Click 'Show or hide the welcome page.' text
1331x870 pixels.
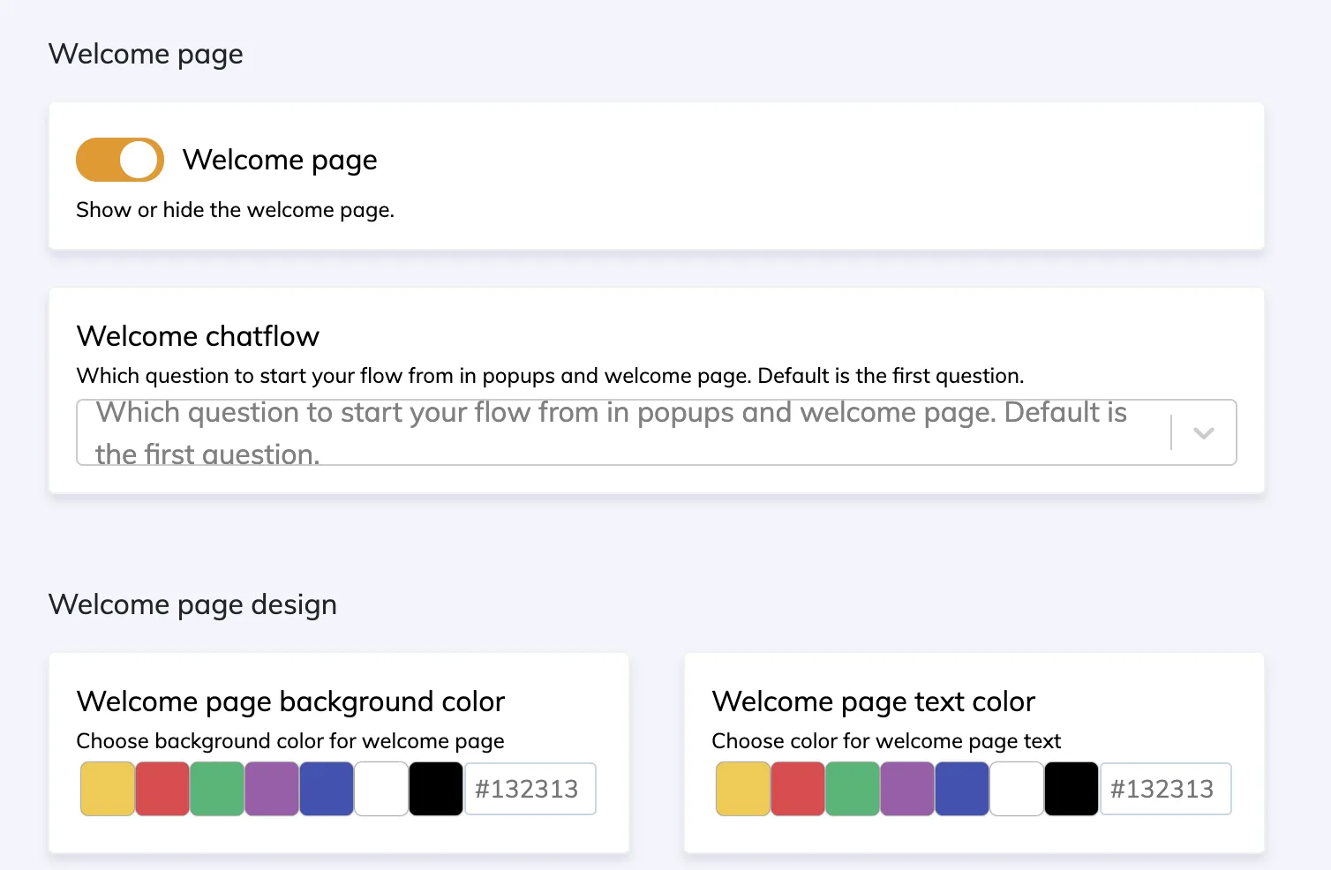coord(235,210)
